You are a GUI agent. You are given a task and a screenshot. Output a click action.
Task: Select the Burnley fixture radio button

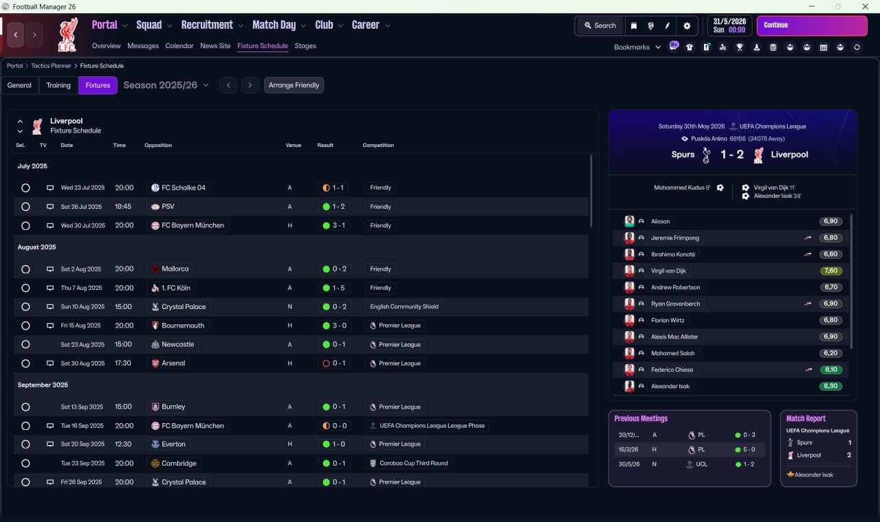25,407
